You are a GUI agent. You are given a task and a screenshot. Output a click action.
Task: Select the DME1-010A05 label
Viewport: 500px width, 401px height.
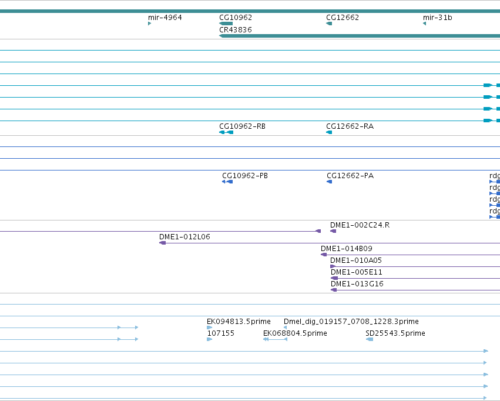pyautogui.click(x=356, y=260)
